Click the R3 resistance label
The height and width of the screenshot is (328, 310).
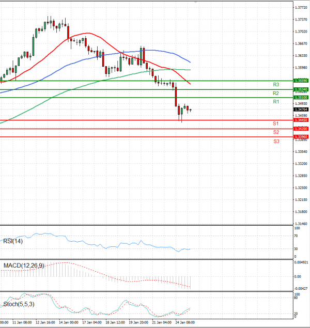click(x=276, y=85)
